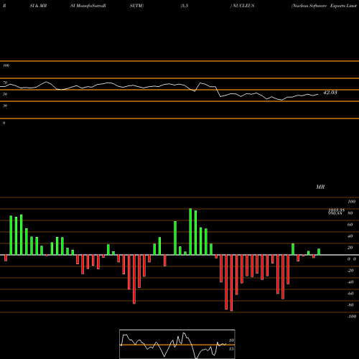The height and width of the screenshot is (359, 359).
Task: Click the 'SI(TM)' header label
Action: [136, 6]
